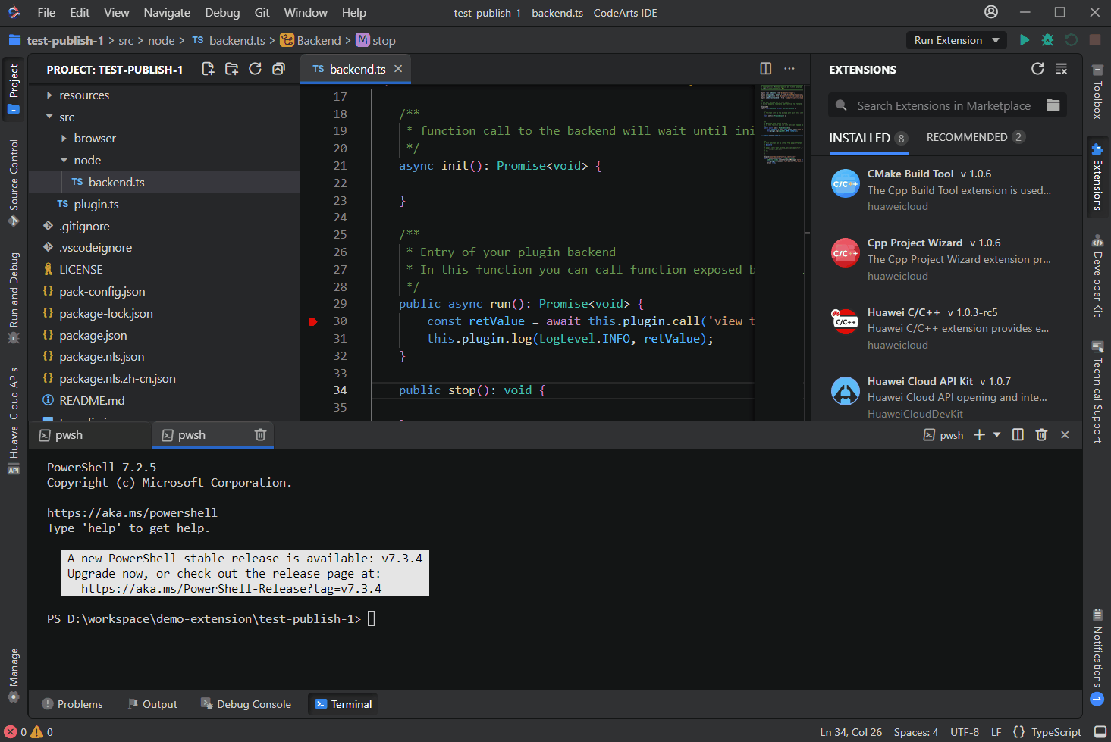Kill the terminal with trash icon
The height and width of the screenshot is (742, 1111).
pos(1041,434)
